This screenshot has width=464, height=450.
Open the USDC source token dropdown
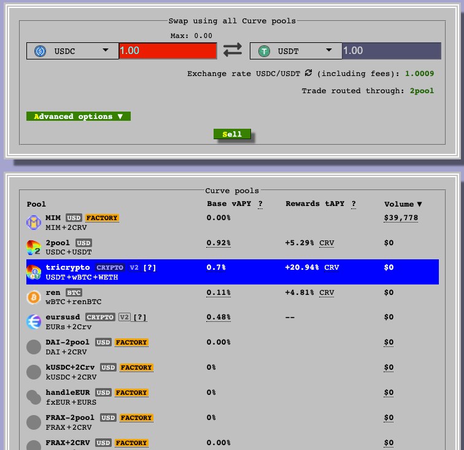pyautogui.click(x=72, y=51)
